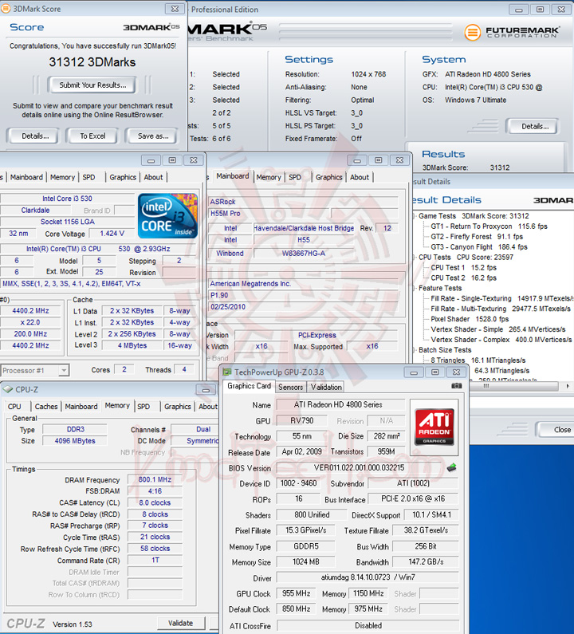Select Memory tab in bottom CPU-Z window

[x=117, y=406]
